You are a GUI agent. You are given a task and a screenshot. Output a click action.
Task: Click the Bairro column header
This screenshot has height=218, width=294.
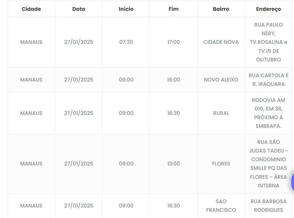click(221, 9)
